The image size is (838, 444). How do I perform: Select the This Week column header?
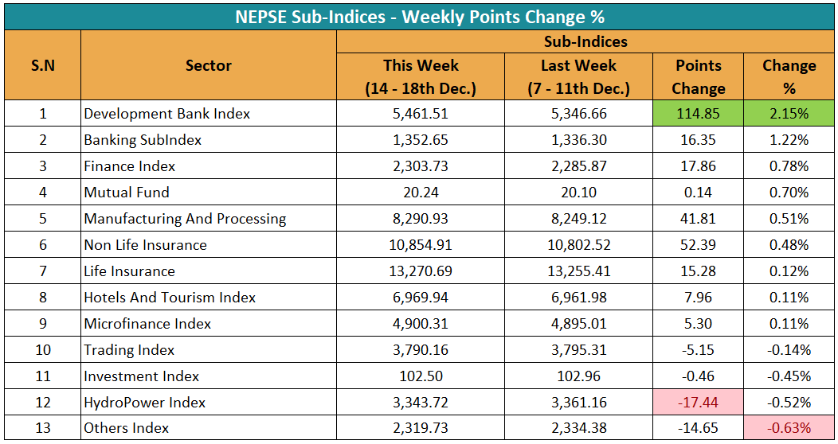click(x=421, y=76)
